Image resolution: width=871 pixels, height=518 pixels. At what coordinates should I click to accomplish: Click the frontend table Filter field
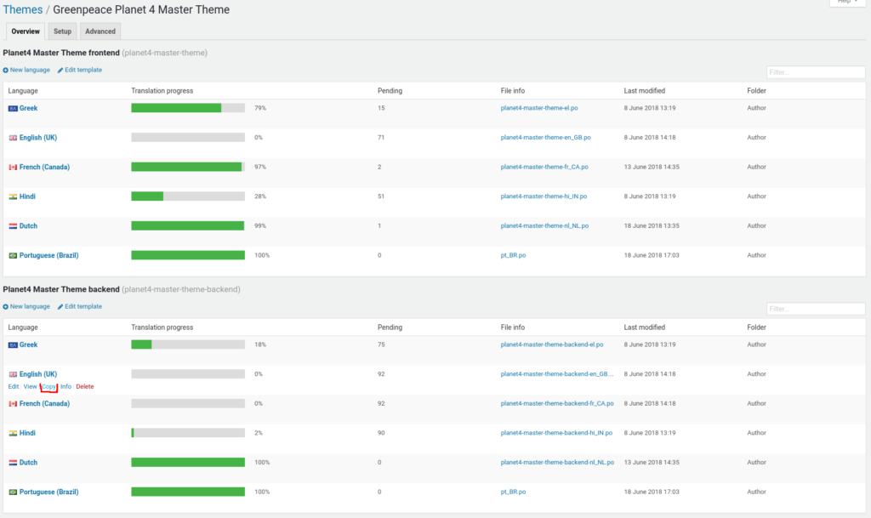pyautogui.click(x=816, y=72)
